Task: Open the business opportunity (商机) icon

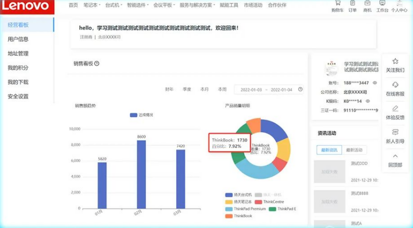Action: tap(367, 3)
